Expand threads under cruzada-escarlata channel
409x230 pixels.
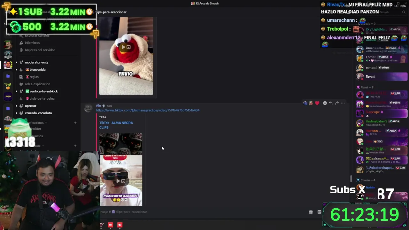16,113
